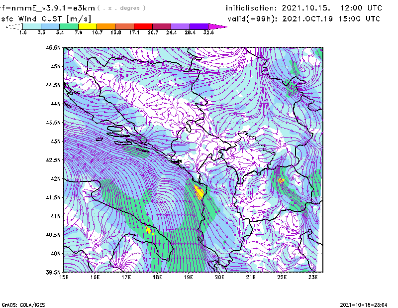Screen dimensions: 398x308
Task: Click the 43.5N latitude label
Action: tap(53, 123)
